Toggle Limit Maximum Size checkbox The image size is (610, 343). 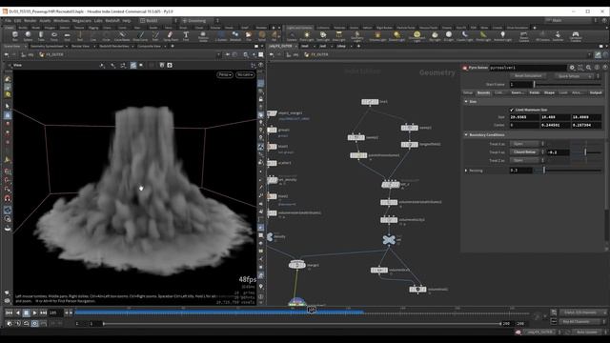tap(512, 111)
